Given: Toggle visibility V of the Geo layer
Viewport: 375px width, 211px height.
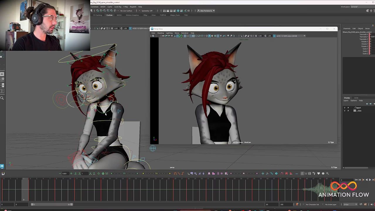Looking at the screenshot, I should click(x=345, y=111).
